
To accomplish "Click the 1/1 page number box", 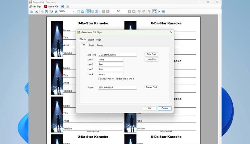I will point(119,11).
